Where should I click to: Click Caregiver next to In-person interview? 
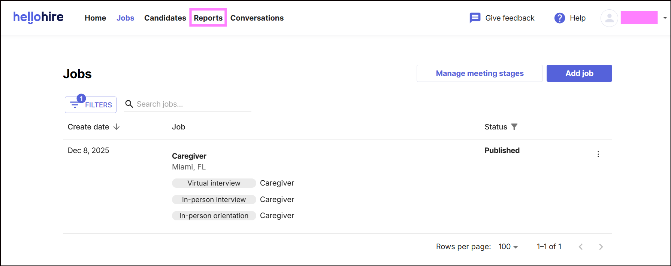[277, 199]
